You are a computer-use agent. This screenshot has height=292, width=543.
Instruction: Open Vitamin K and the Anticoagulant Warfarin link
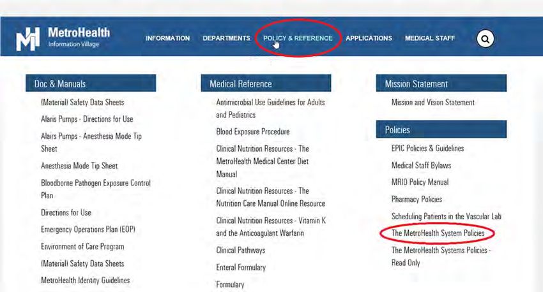click(x=271, y=227)
